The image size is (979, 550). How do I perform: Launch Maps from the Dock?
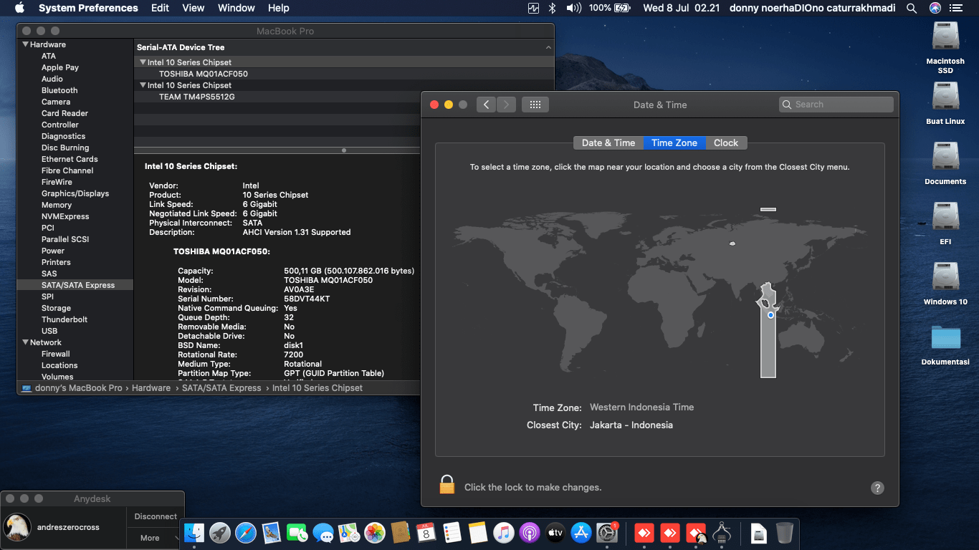tap(349, 533)
